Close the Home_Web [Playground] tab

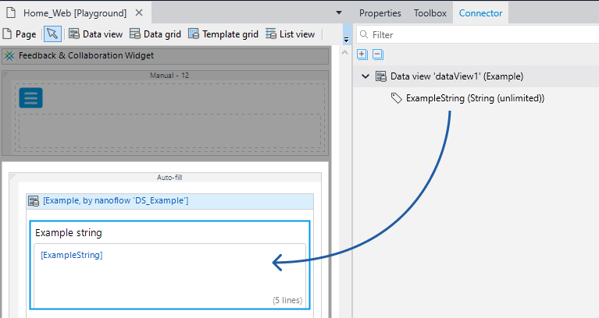pyautogui.click(x=139, y=12)
